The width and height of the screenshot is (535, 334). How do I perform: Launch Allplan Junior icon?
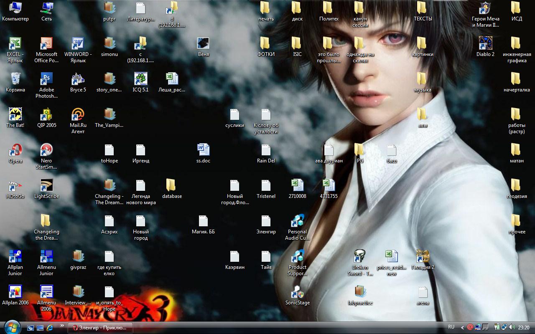[x=15, y=263]
